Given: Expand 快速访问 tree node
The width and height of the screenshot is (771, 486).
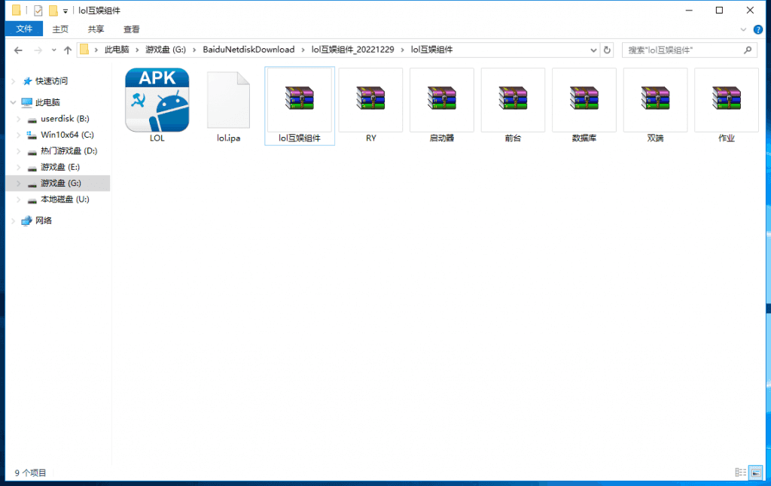Looking at the screenshot, I should 14,81.
